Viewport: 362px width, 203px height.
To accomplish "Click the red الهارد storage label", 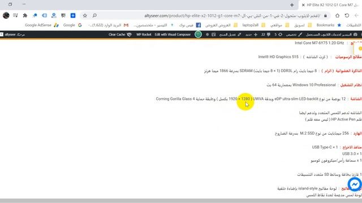I will [357, 133].
